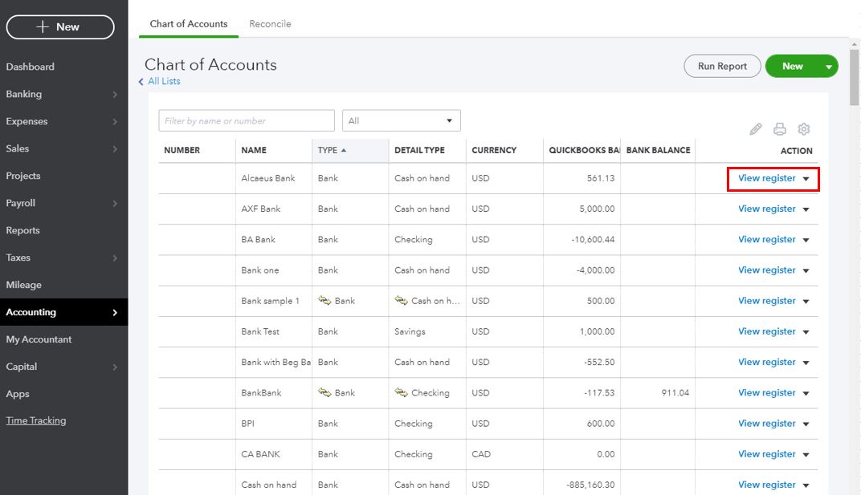
Task: Switch to the Reconcile tab
Action: (x=270, y=24)
